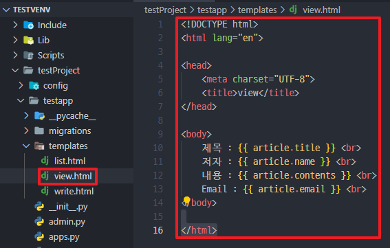Select the Scripts folder name
Screen dimensions: 390x248
[x=51, y=56]
